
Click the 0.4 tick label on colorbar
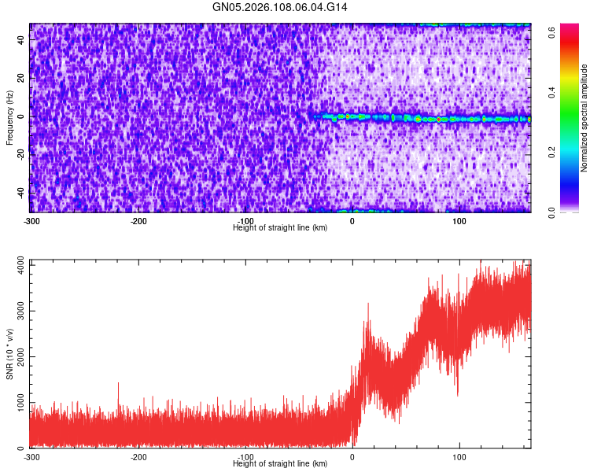pyautogui.click(x=551, y=92)
